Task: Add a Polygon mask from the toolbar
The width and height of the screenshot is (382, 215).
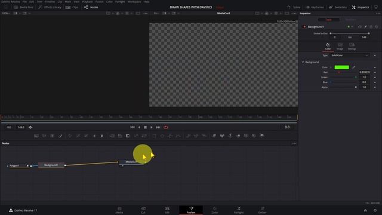Action: (170, 136)
